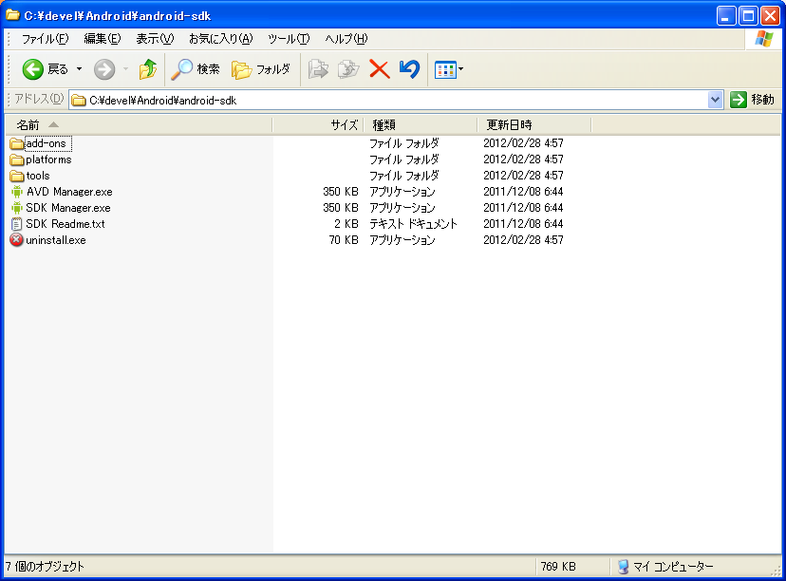Click the title bar folder icon

click(x=13, y=15)
